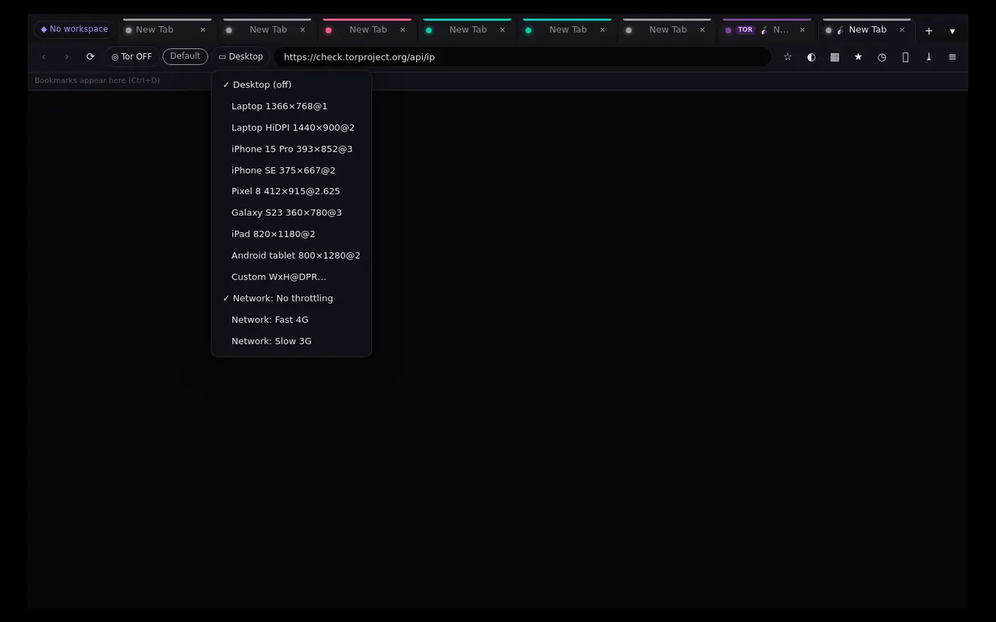The width and height of the screenshot is (996, 622).
Task: Click the tall rectangle toolbar icon
Action: pyautogui.click(x=905, y=57)
